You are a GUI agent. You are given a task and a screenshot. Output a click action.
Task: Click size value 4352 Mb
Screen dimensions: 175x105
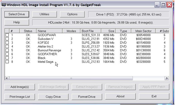(x=109, y=39)
